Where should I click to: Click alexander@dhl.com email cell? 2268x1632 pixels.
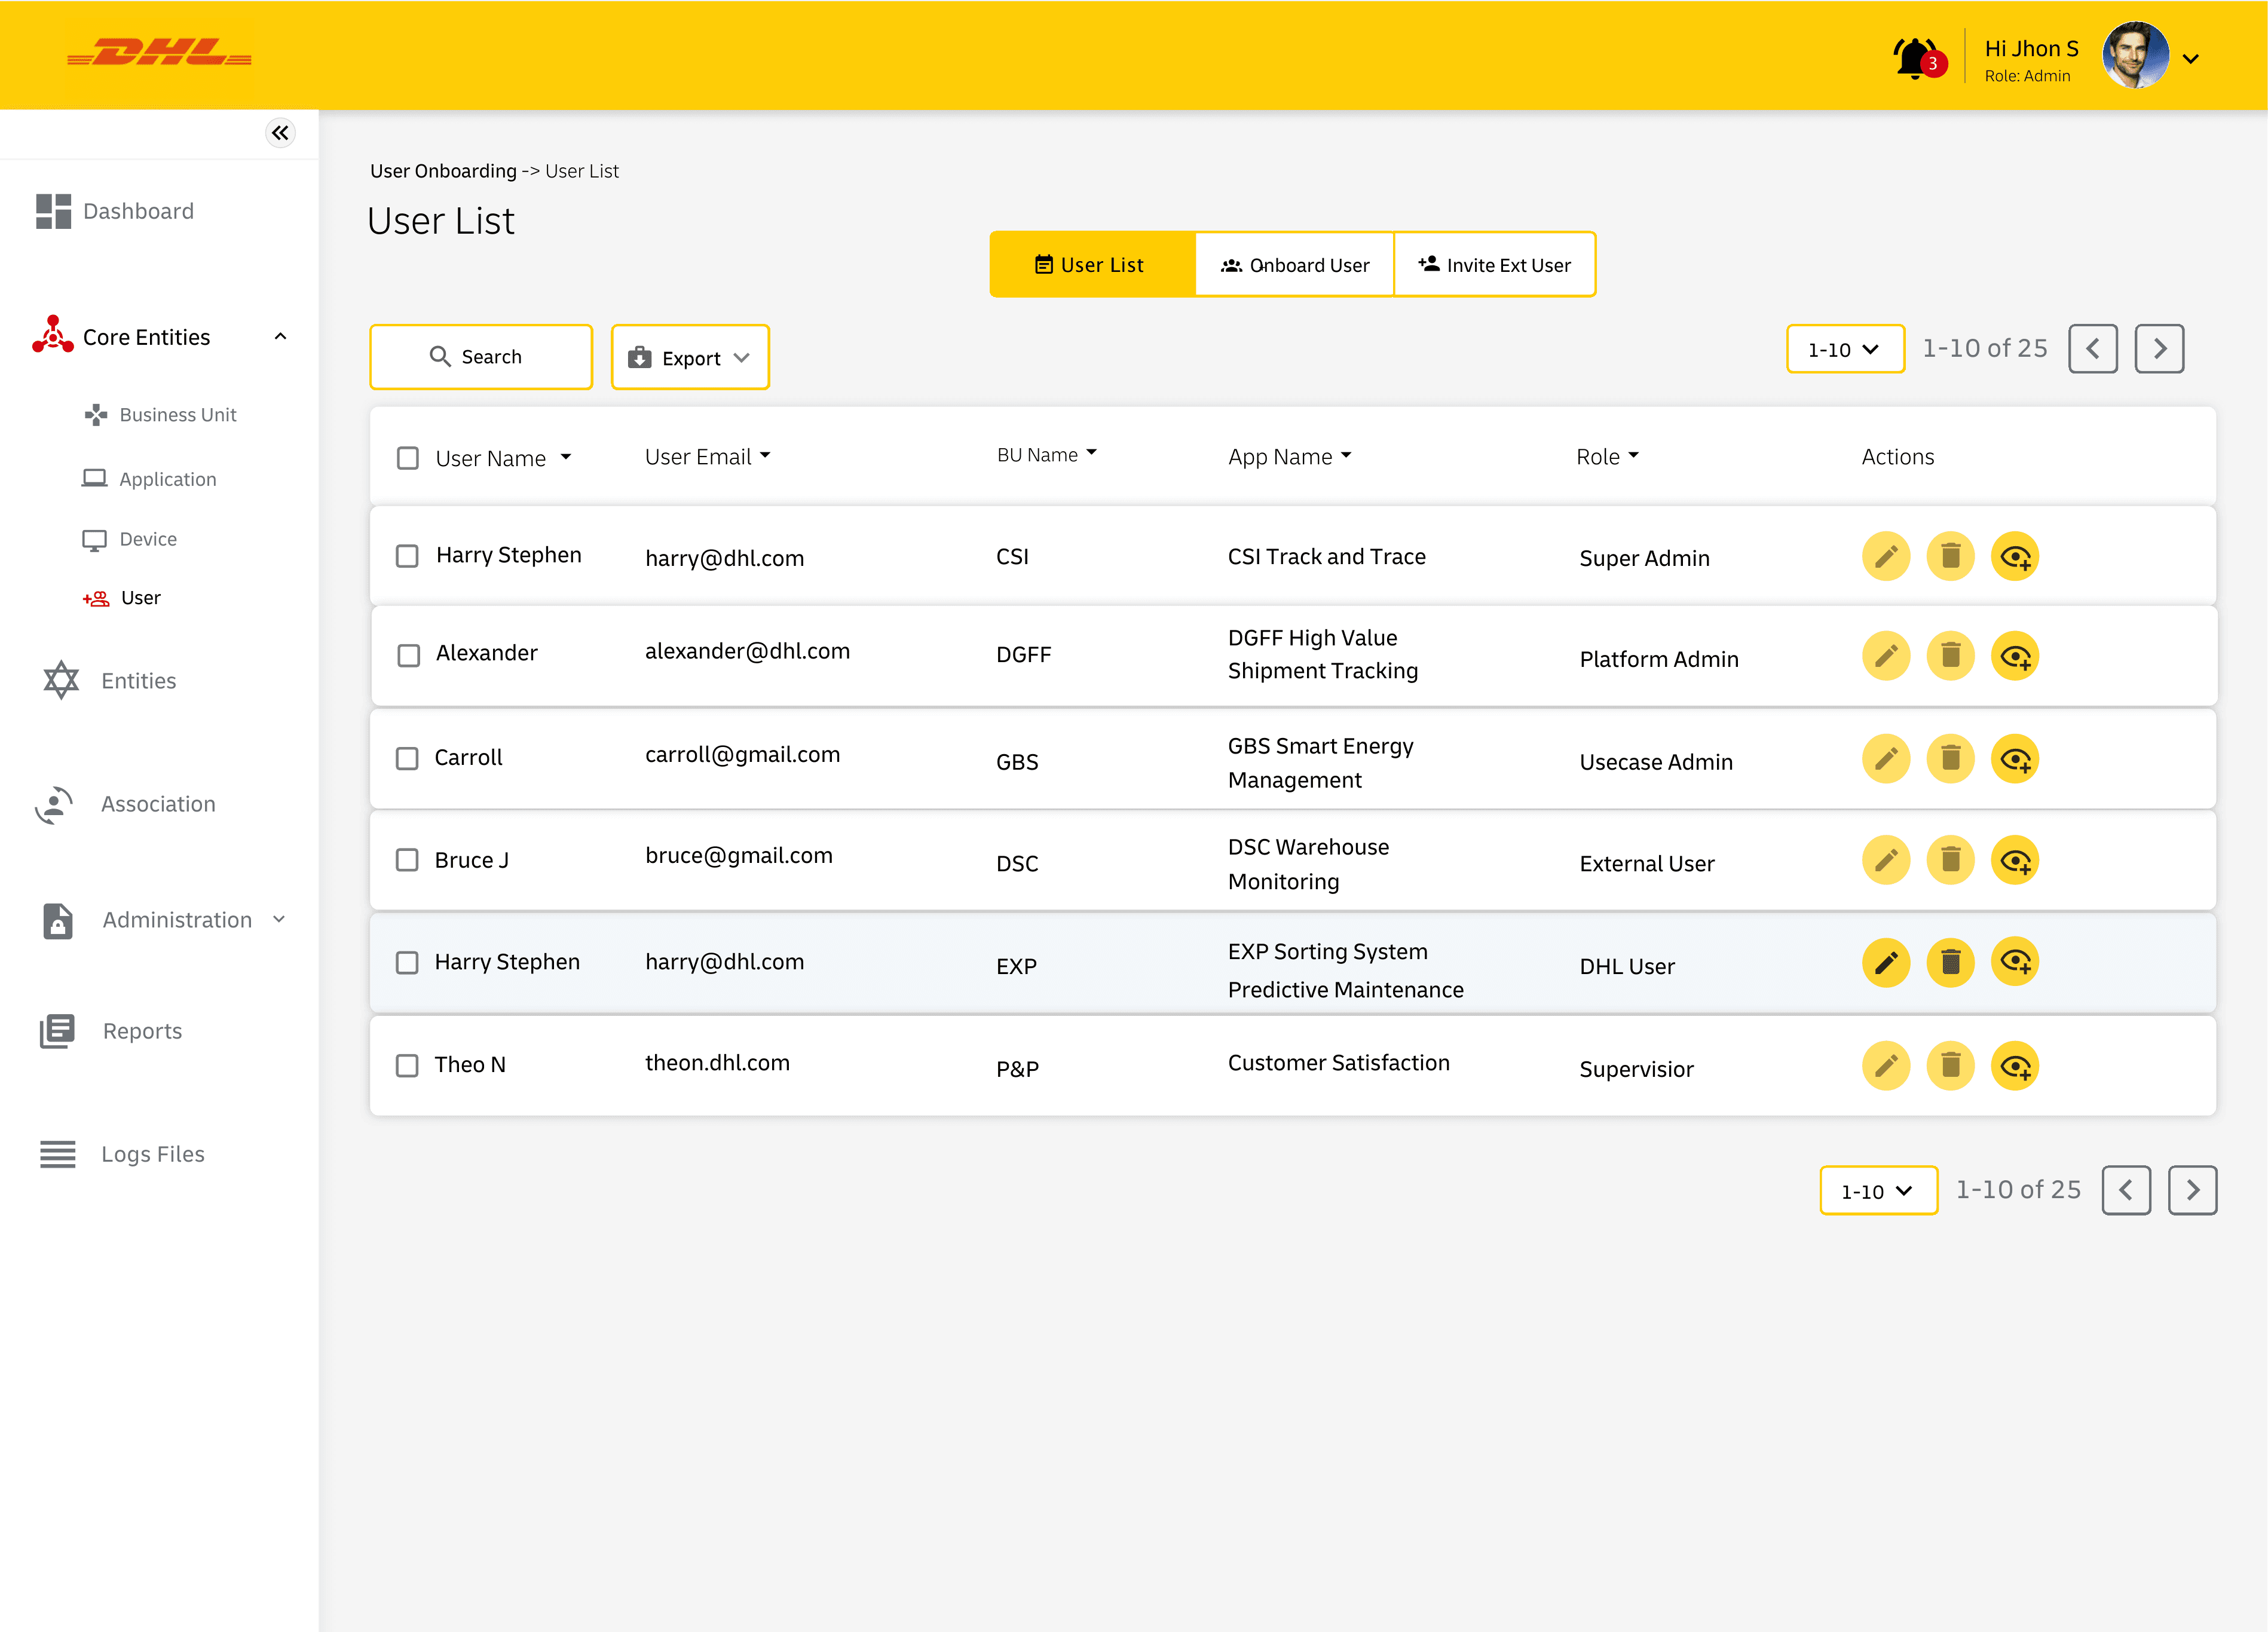[x=747, y=651]
